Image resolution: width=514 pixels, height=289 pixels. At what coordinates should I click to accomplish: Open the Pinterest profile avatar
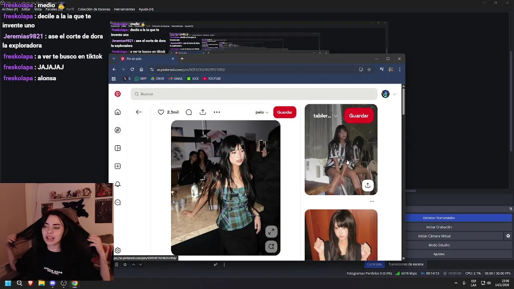point(385,94)
